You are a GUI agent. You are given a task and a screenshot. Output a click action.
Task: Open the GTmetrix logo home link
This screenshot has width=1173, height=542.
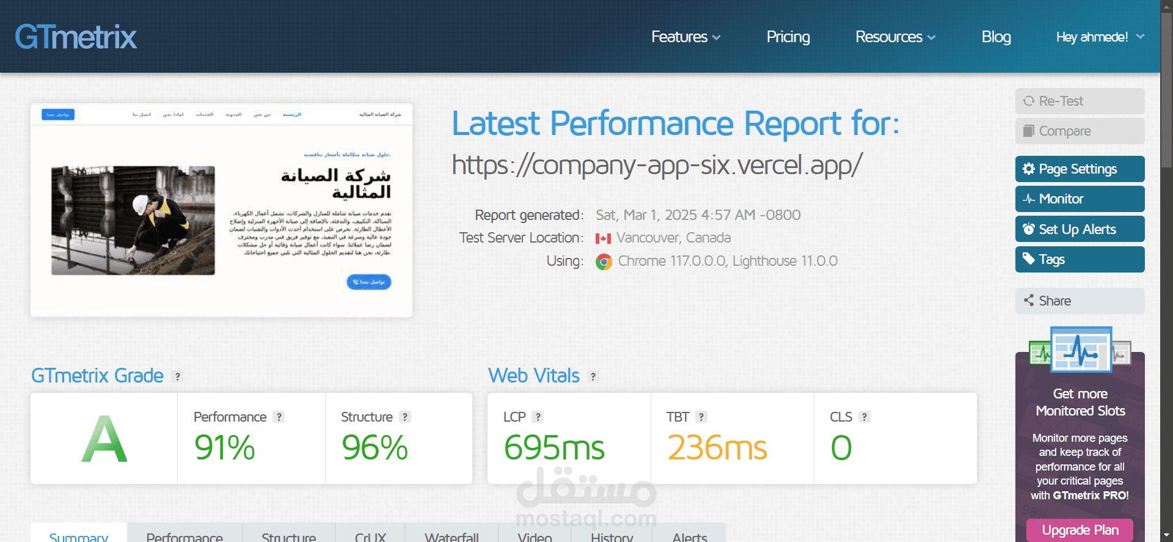tap(76, 37)
